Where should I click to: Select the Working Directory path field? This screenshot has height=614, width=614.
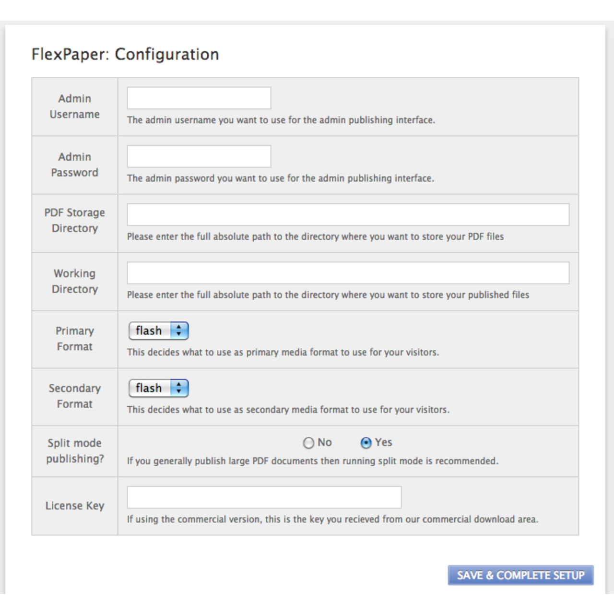pyautogui.click(x=348, y=273)
